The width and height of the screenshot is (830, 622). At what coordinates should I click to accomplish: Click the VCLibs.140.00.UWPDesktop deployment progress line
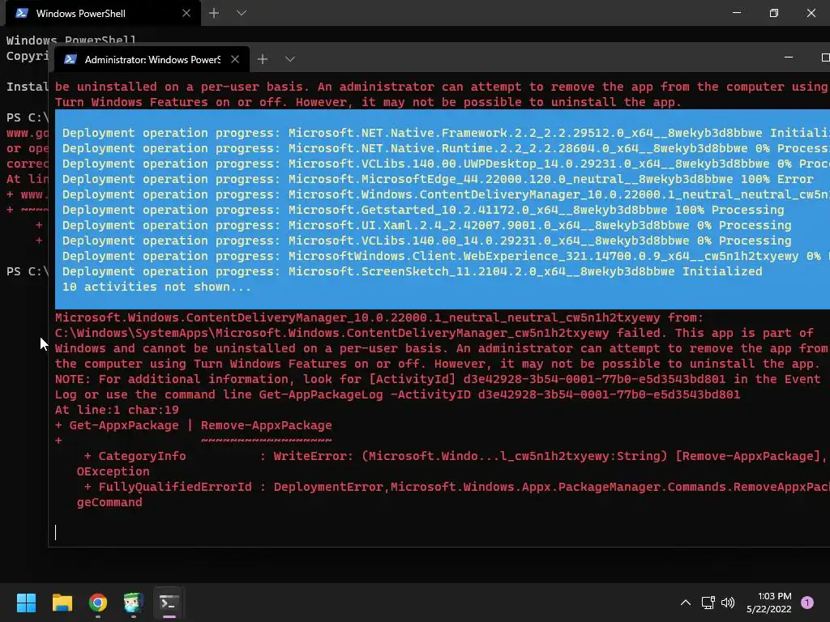(446, 164)
